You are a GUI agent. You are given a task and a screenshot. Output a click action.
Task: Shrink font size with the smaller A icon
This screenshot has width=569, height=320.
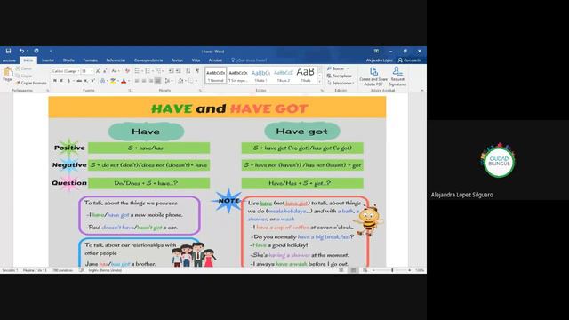tap(105, 71)
